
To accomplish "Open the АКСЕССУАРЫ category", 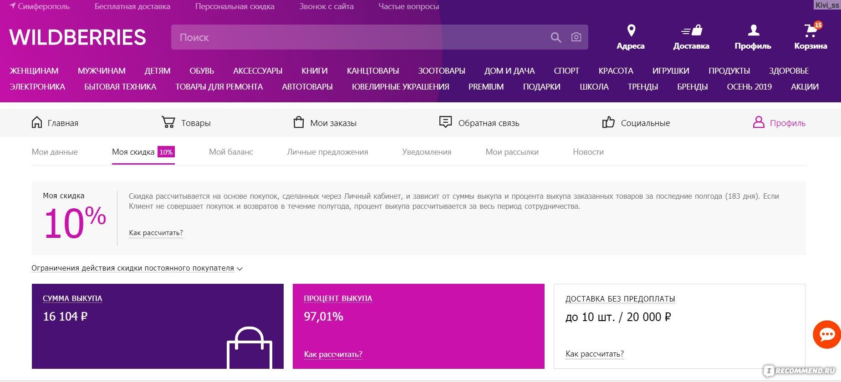I will 258,71.
